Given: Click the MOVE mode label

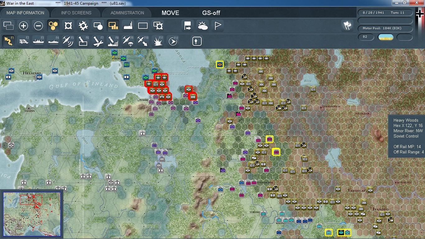Looking at the screenshot, I should pos(170,13).
